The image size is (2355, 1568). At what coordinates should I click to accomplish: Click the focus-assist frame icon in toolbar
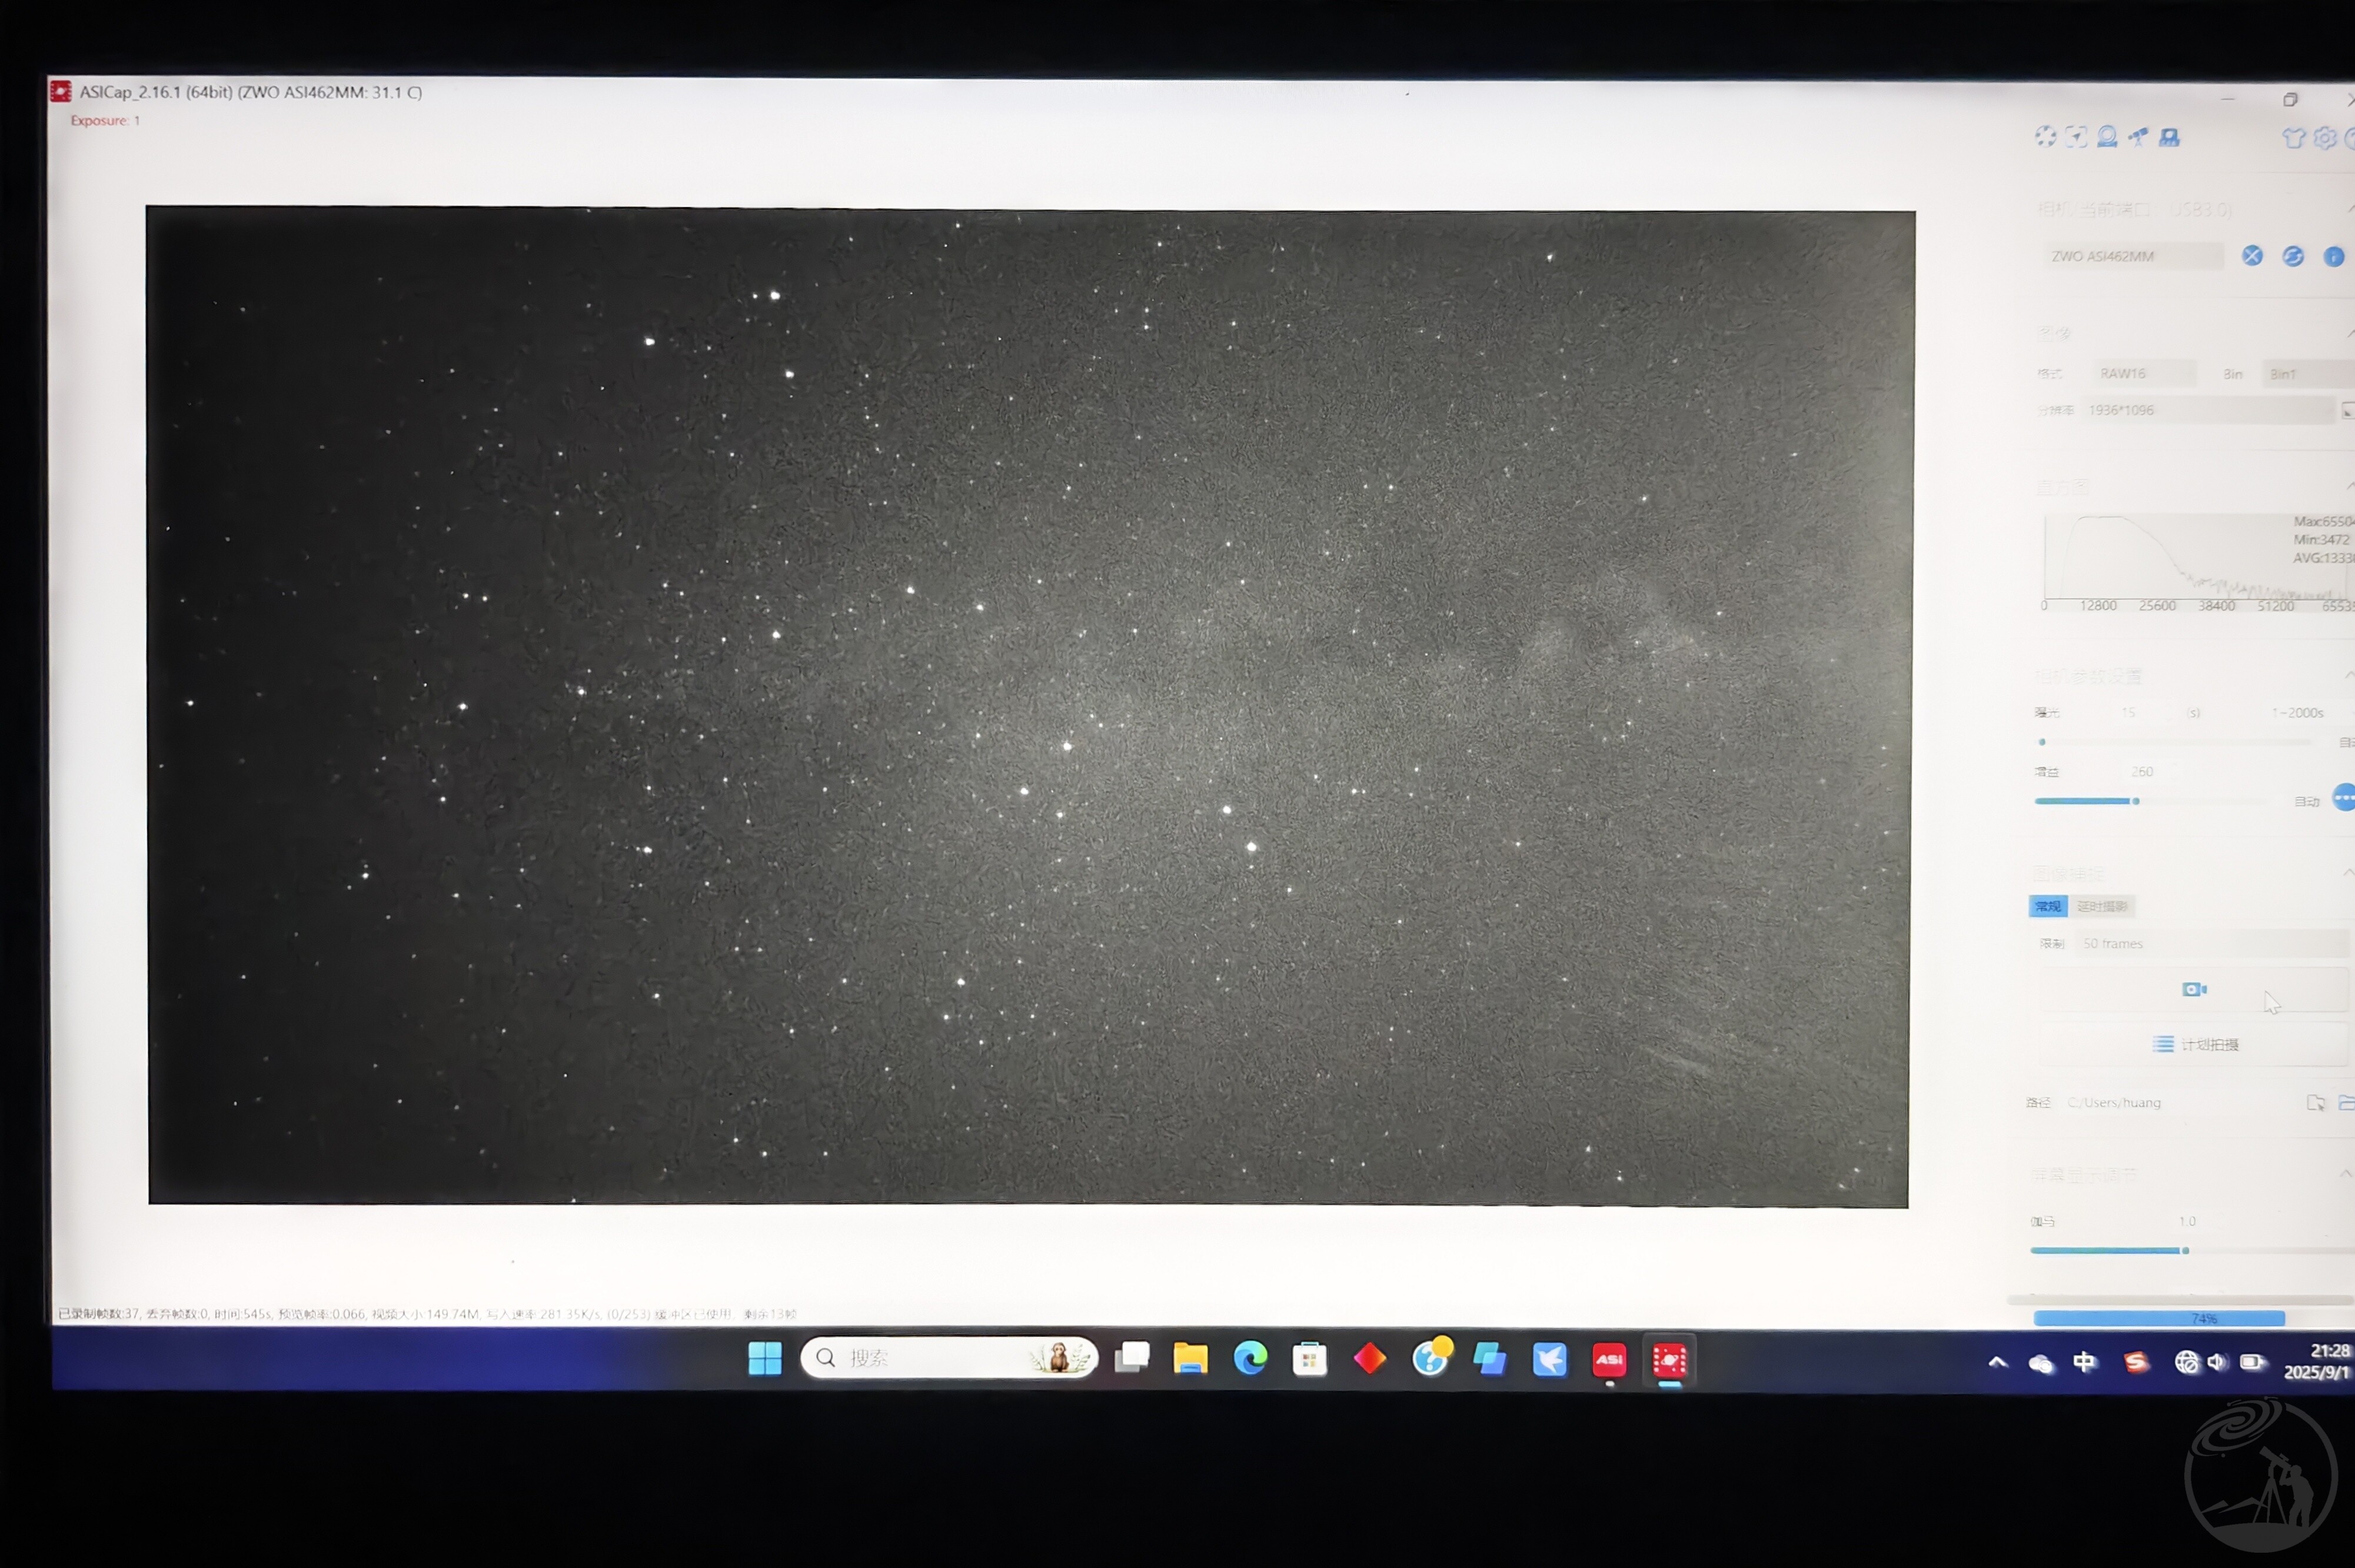click(2076, 137)
